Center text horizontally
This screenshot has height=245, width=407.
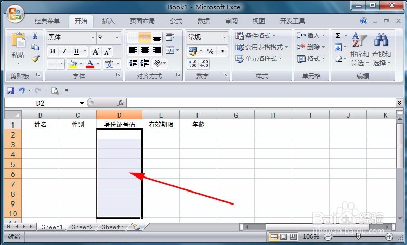click(x=145, y=50)
